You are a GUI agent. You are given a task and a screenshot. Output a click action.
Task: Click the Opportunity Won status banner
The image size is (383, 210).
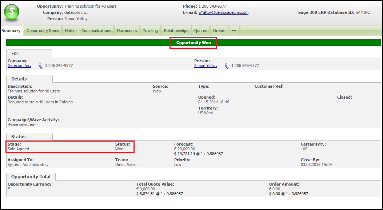tap(193, 43)
